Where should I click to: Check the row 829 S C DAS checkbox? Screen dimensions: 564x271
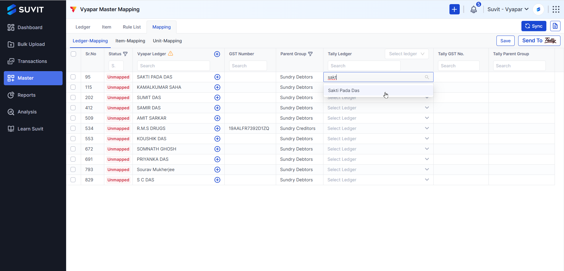tap(73, 180)
